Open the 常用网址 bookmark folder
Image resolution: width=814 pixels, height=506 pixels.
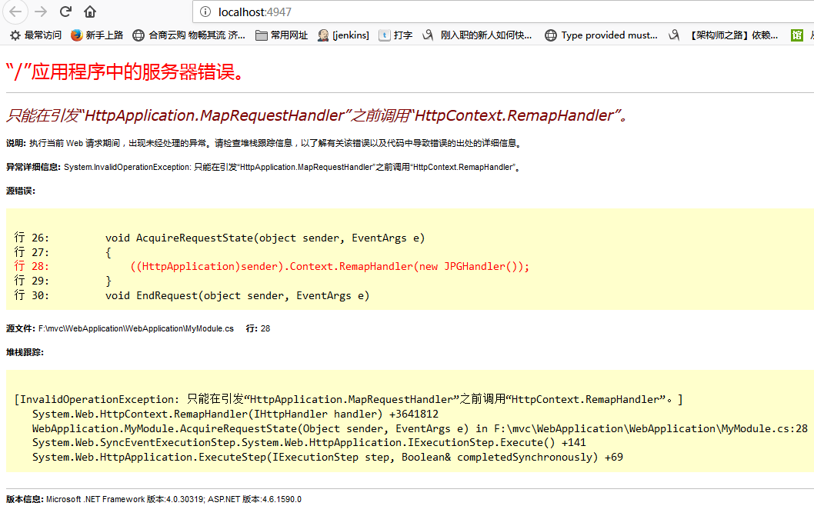point(282,35)
